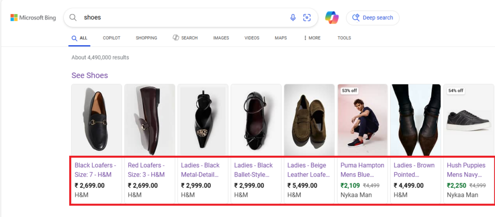This screenshot has width=495, height=217.
Task: Go to the Videos tab
Action: click(251, 38)
